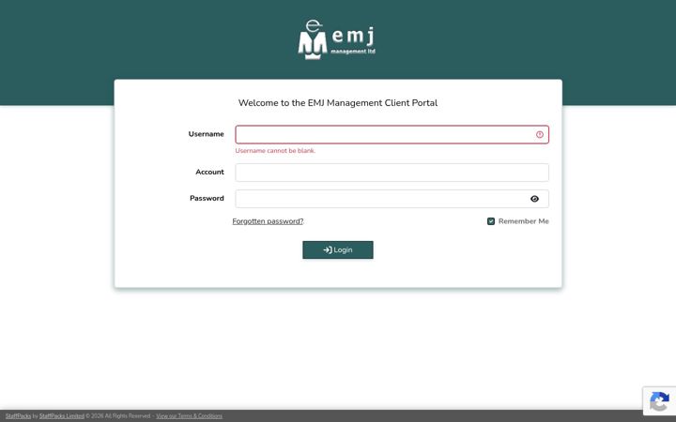Focus the Account input field

(x=392, y=173)
